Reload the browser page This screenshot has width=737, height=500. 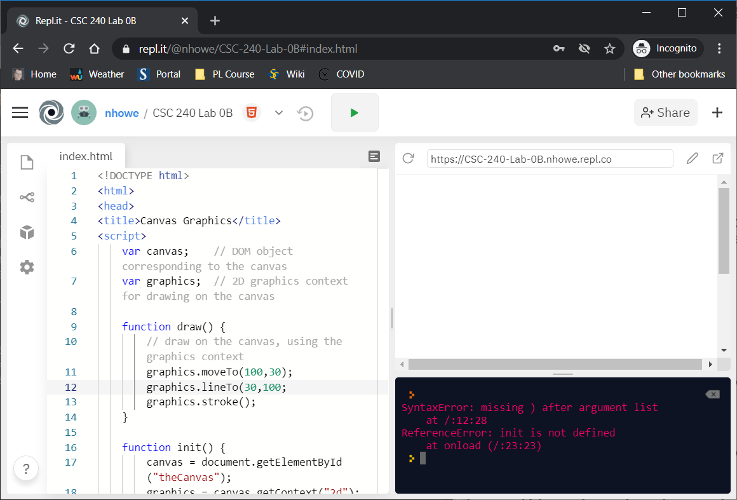click(x=69, y=48)
